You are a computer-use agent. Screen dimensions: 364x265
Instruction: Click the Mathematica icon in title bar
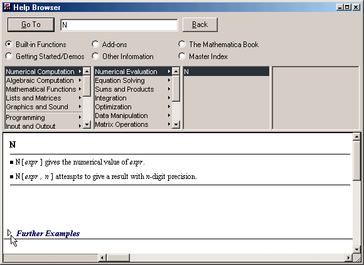(7, 7)
